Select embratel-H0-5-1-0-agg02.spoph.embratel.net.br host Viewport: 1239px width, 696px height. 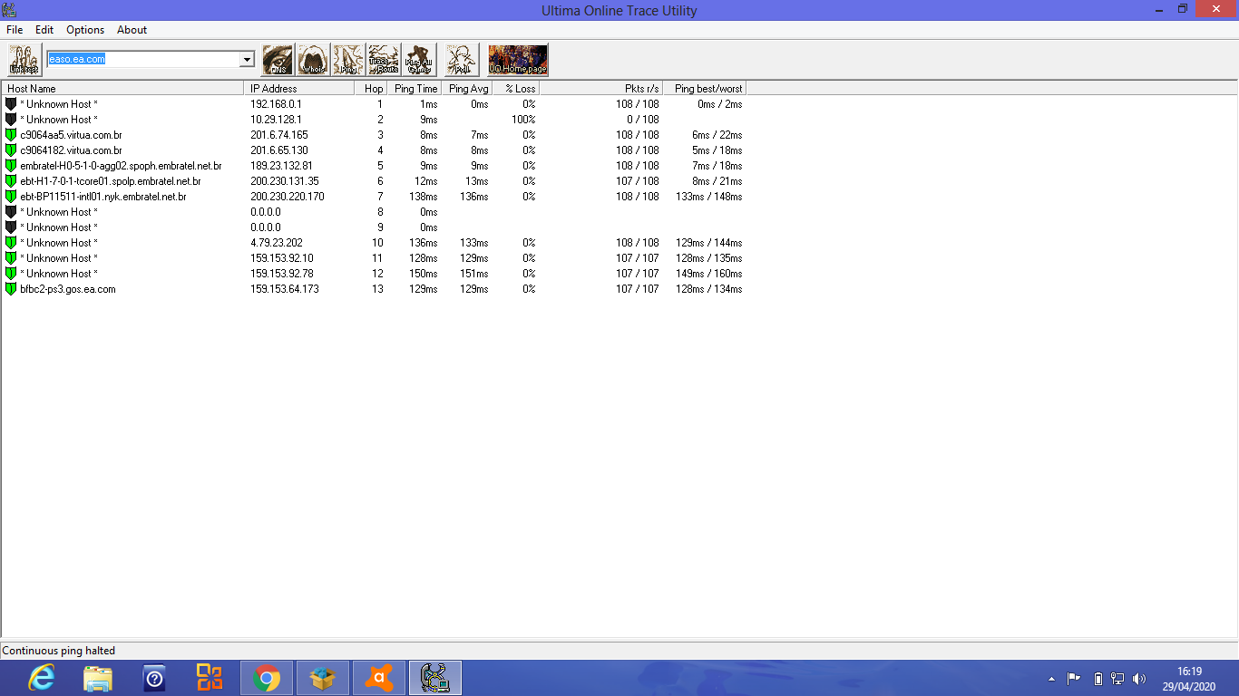tap(121, 166)
